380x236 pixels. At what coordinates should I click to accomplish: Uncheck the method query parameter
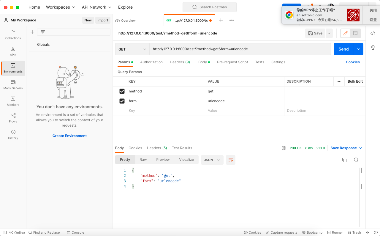coord(122,91)
